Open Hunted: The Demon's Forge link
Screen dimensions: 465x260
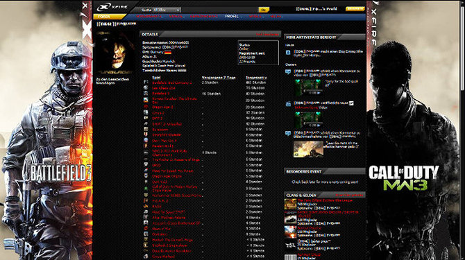172,240
